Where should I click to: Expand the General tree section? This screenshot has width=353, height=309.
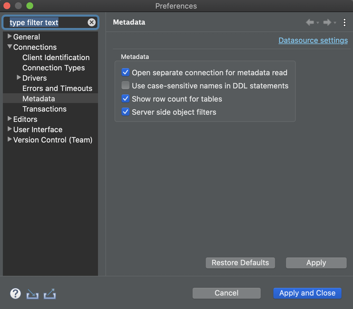pos(9,37)
